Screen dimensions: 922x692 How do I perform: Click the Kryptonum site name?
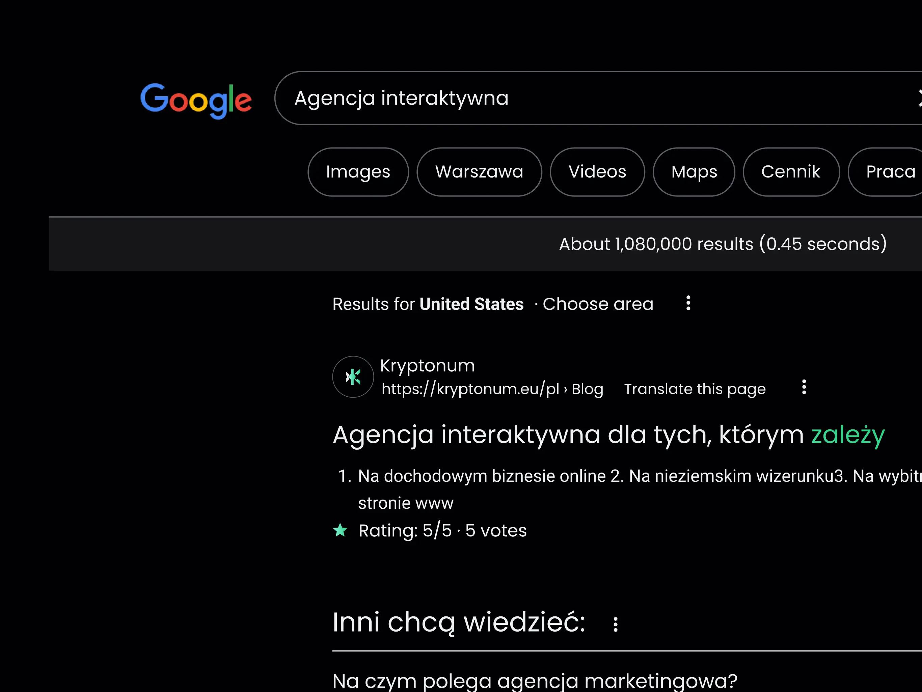(427, 366)
